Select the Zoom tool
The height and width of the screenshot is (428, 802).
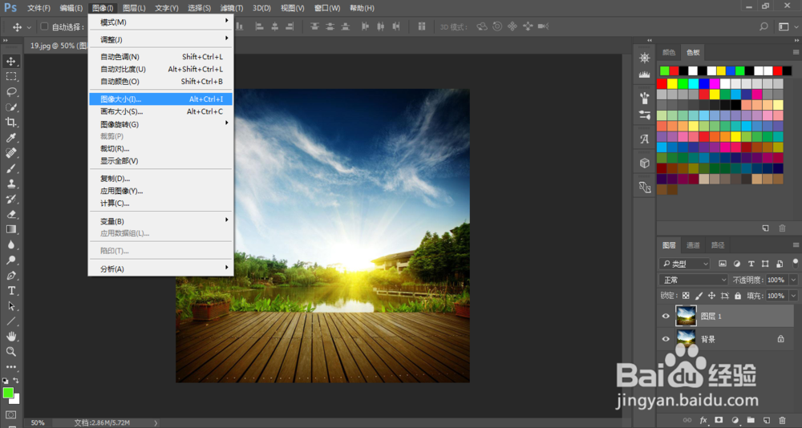point(10,351)
